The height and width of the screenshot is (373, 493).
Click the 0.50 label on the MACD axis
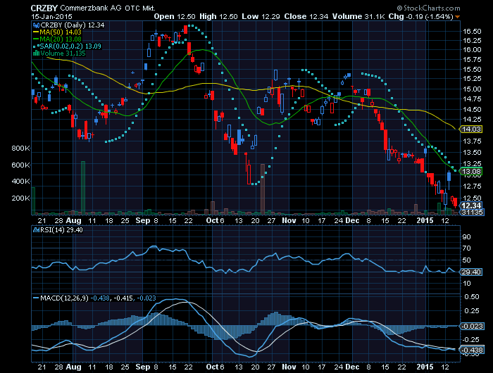coord(471,297)
